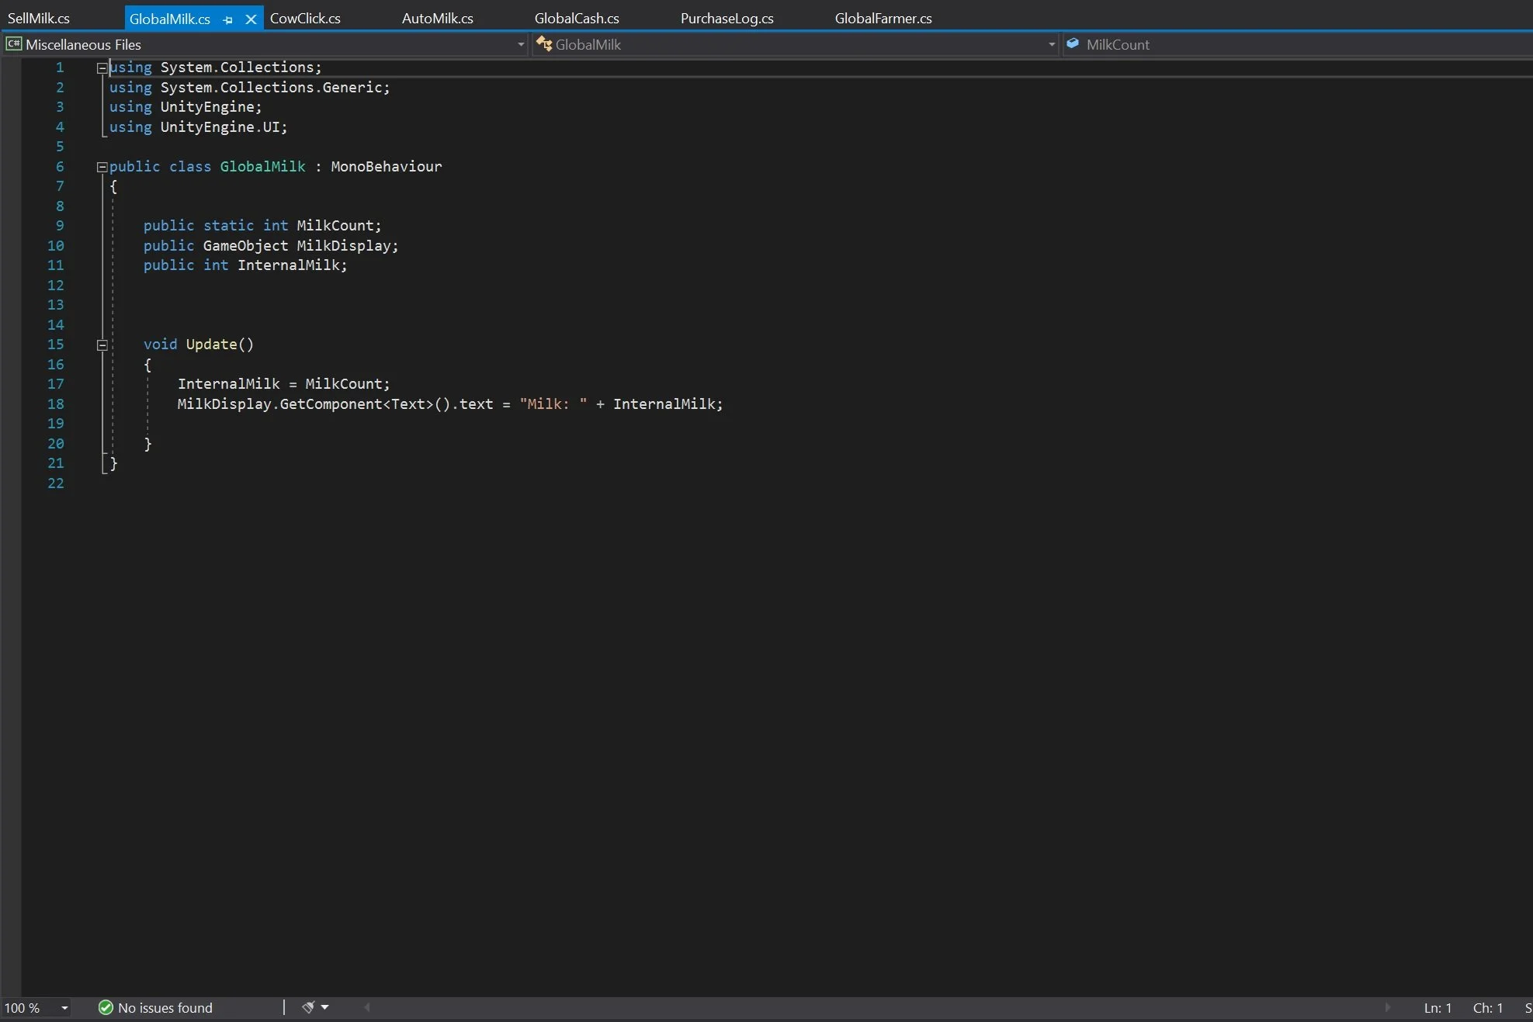Collapse the GlobalMilk class body on line 6

coord(102,167)
